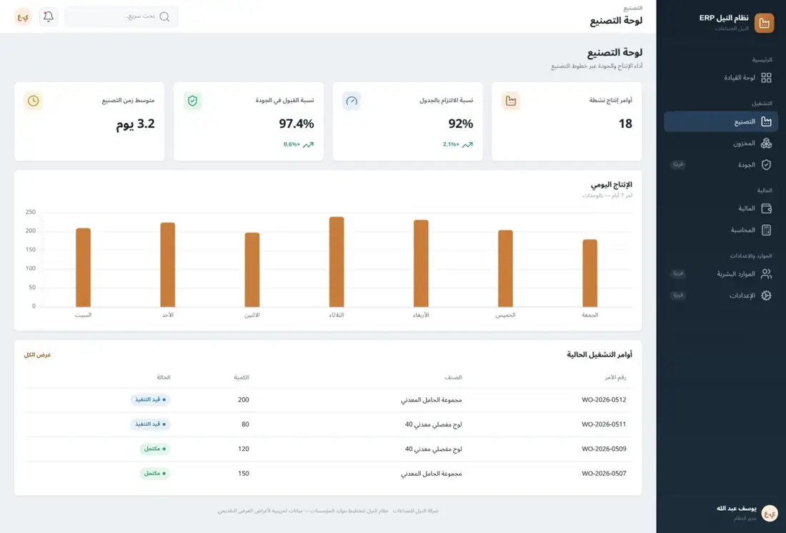
Task: Click the نظام النيل ERP brand title
Action: coord(724,18)
